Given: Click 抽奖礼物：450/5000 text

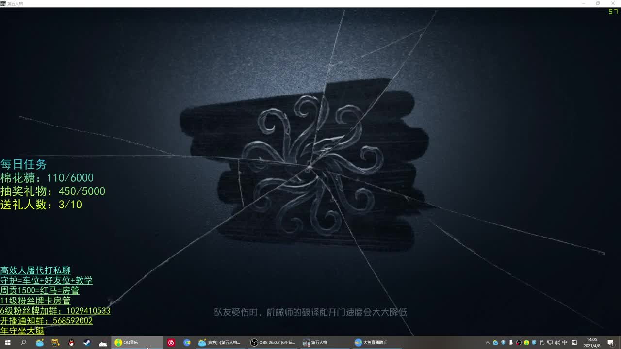Looking at the screenshot, I should click(x=53, y=191).
